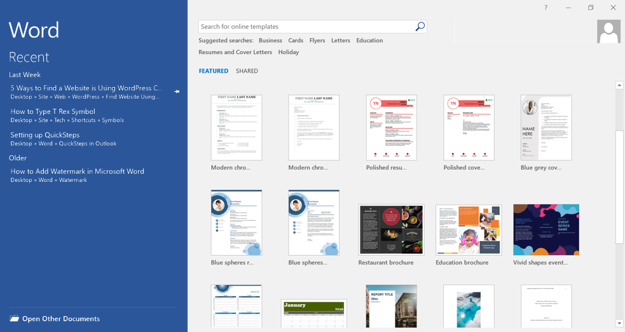The image size is (625, 332).
Task: Click folder icon for Open Other Documents
Action: click(14, 319)
